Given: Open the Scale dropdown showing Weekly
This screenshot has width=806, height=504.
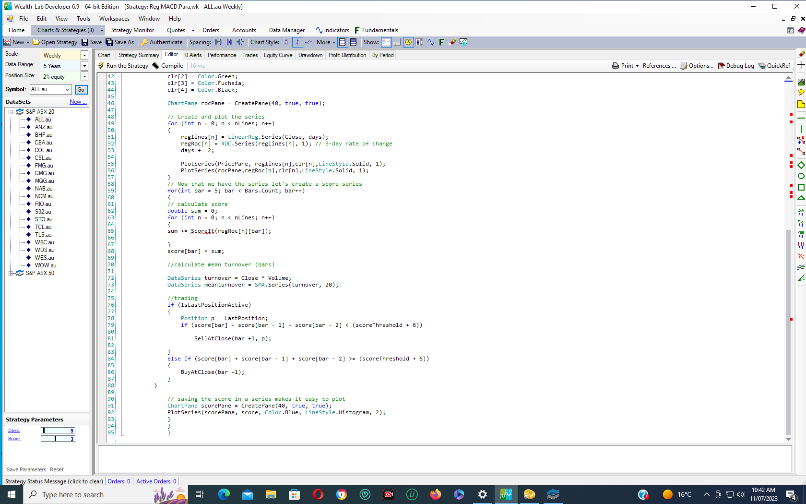Looking at the screenshot, I should tap(84, 55).
